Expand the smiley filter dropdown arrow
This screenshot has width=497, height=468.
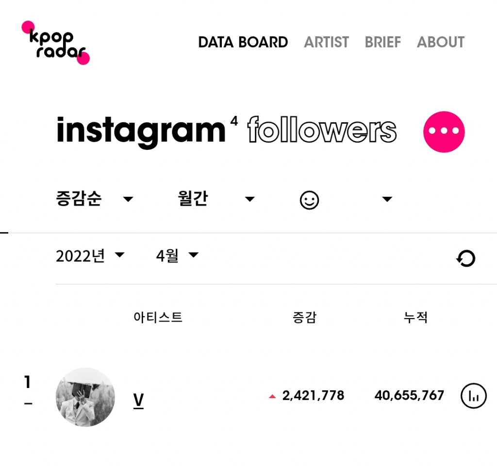click(387, 199)
